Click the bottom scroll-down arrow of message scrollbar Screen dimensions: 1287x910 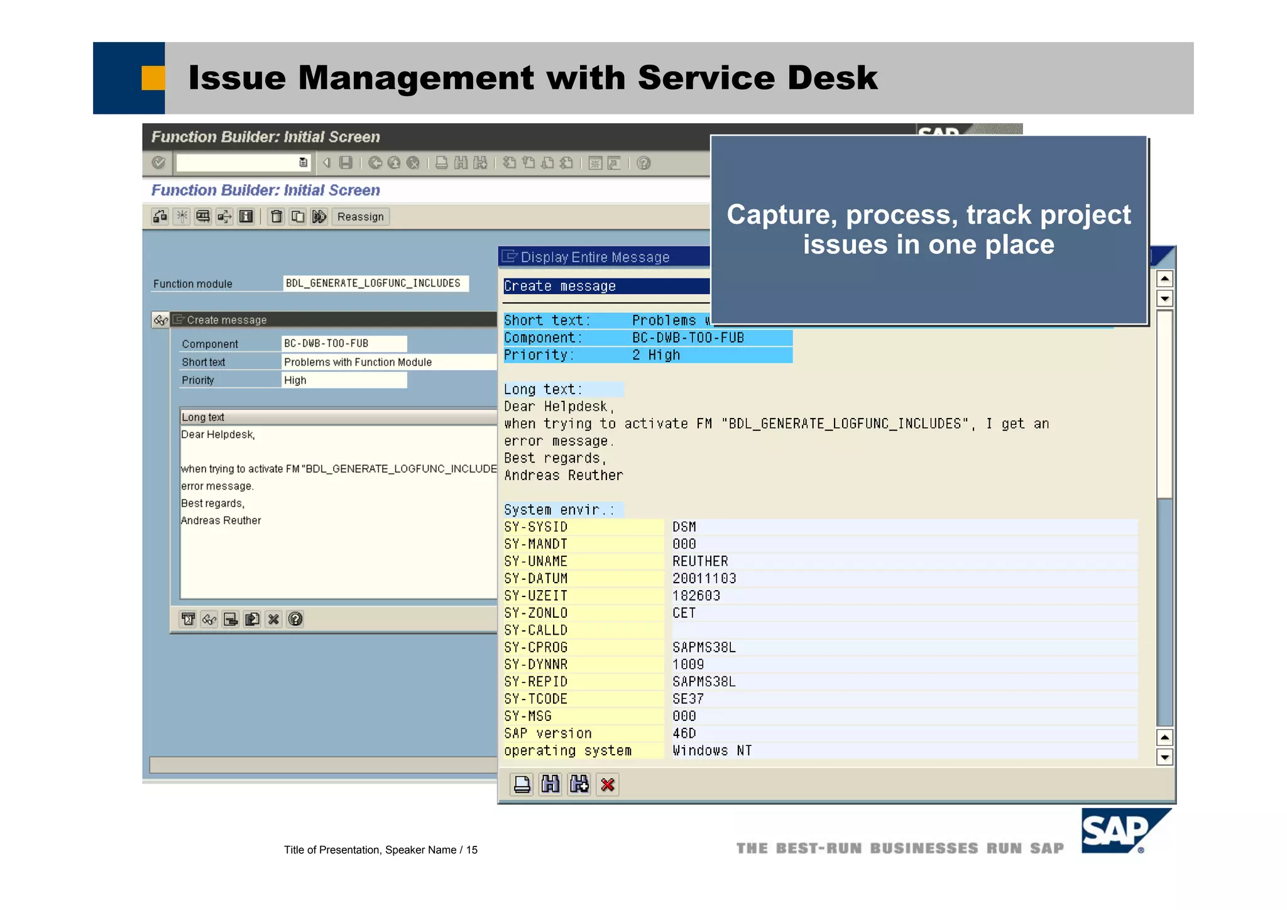pyautogui.click(x=1164, y=757)
